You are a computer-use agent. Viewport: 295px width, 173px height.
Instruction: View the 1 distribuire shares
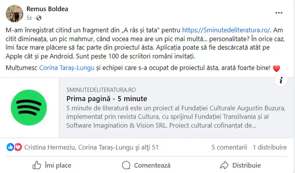(269, 147)
